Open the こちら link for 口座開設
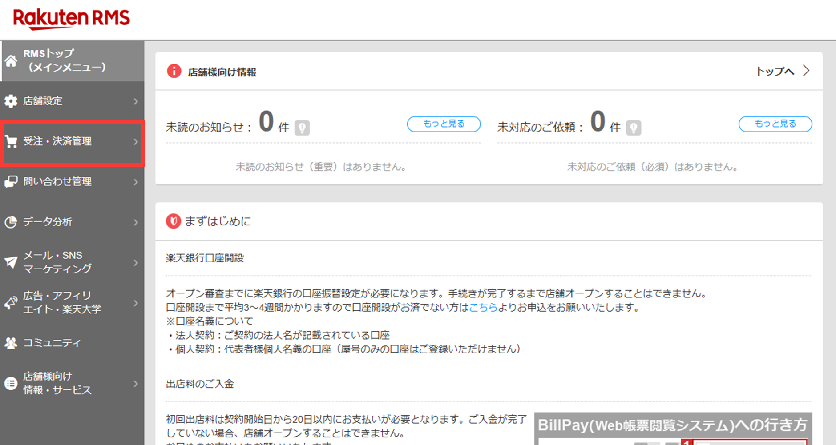The width and height of the screenshot is (836, 445). point(483,307)
